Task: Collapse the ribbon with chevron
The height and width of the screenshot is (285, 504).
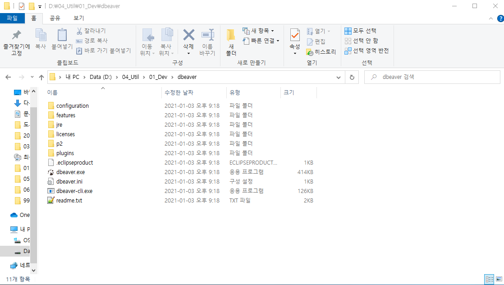Action: (491, 18)
